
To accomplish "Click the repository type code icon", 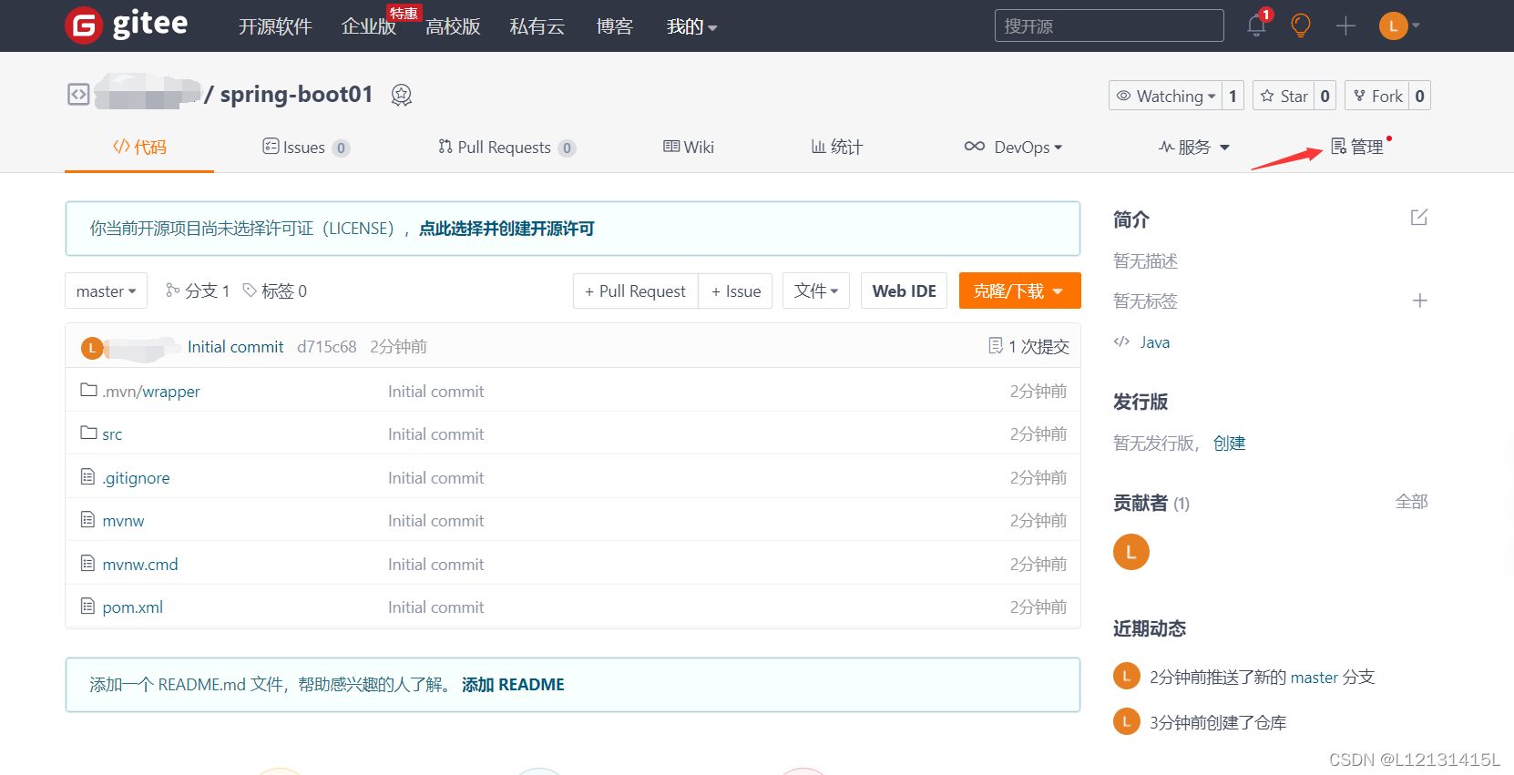I will 78,94.
